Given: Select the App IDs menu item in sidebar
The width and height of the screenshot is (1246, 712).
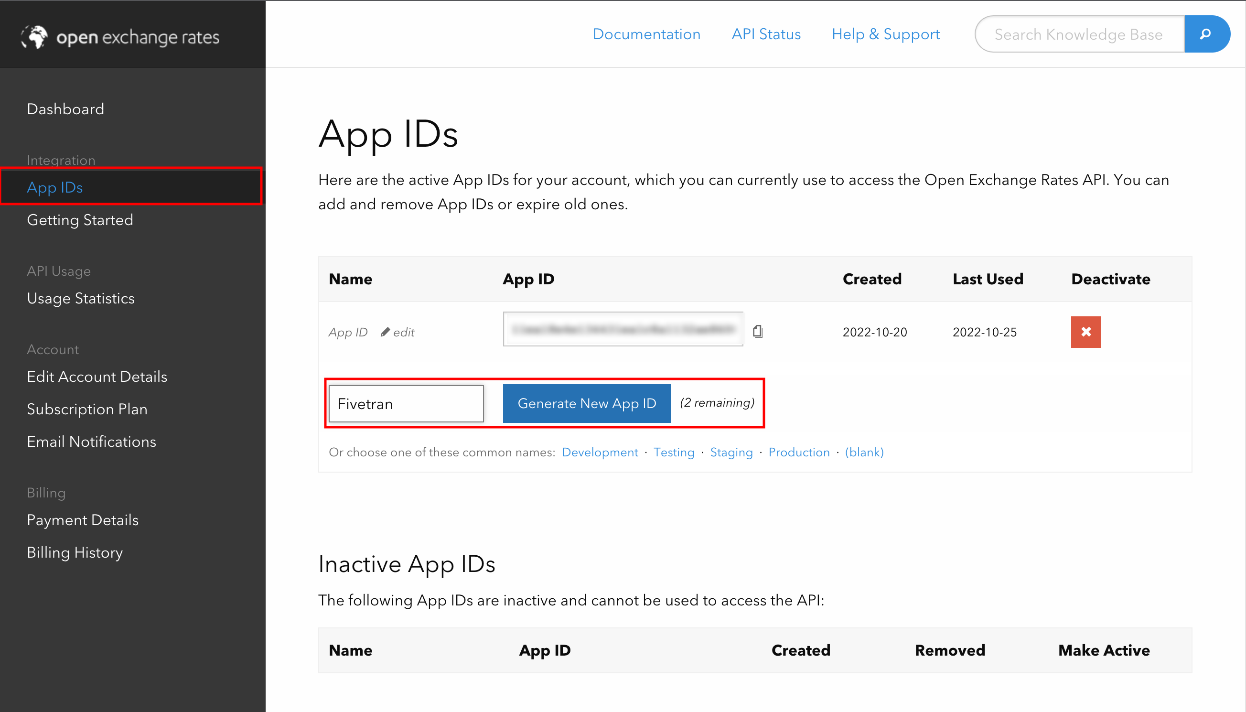Looking at the screenshot, I should tap(55, 187).
